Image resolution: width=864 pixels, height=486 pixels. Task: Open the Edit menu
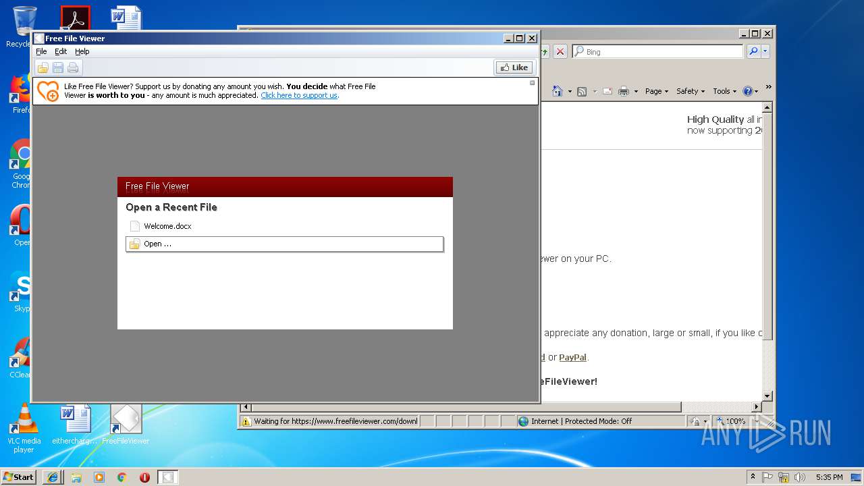[x=61, y=51]
